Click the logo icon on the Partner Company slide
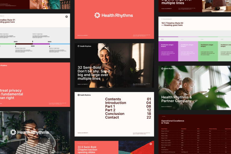231x154 pixels. (x=162, y=69)
